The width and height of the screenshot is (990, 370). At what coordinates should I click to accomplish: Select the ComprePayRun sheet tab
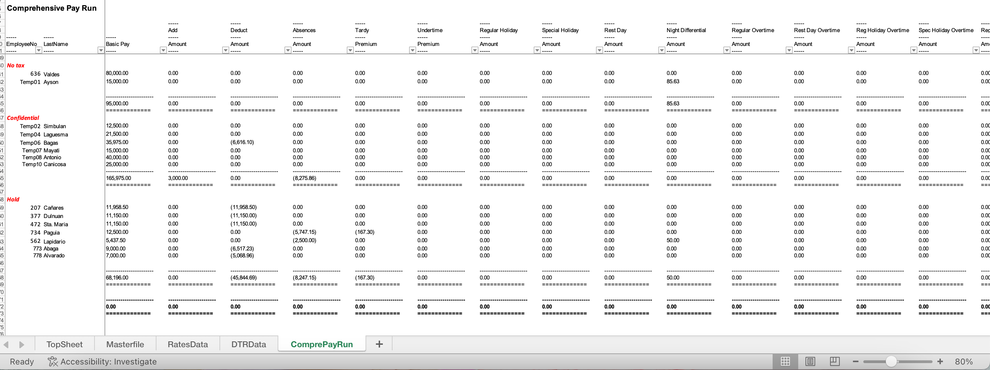[322, 344]
